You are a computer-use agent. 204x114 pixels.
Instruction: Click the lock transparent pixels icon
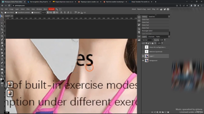(x=147, y=43)
